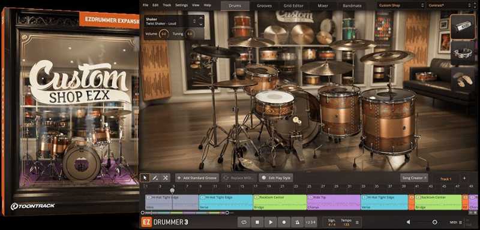Click the Shaker Tuning knob
Screen dimensions: 480x230
[190, 34]
